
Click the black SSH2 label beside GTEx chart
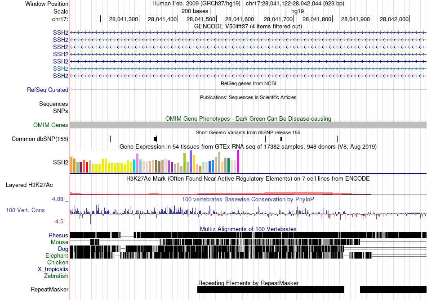[61, 163]
